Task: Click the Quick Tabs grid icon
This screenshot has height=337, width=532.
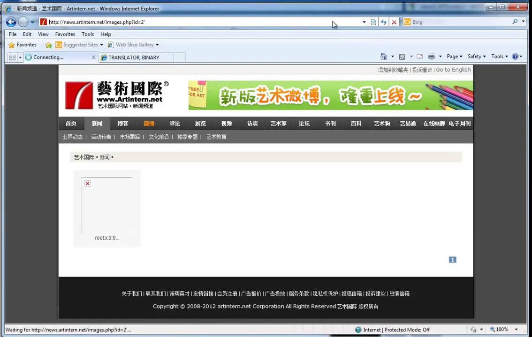Action: click(x=12, y=58)
